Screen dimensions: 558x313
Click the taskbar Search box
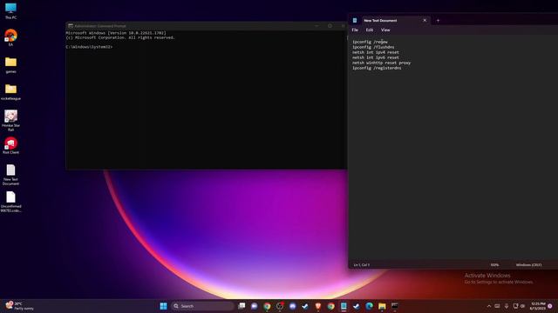[202, 306]
